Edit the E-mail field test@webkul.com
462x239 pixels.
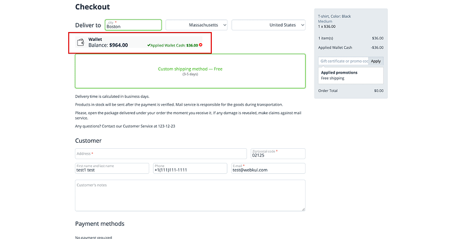click(268, 169)
